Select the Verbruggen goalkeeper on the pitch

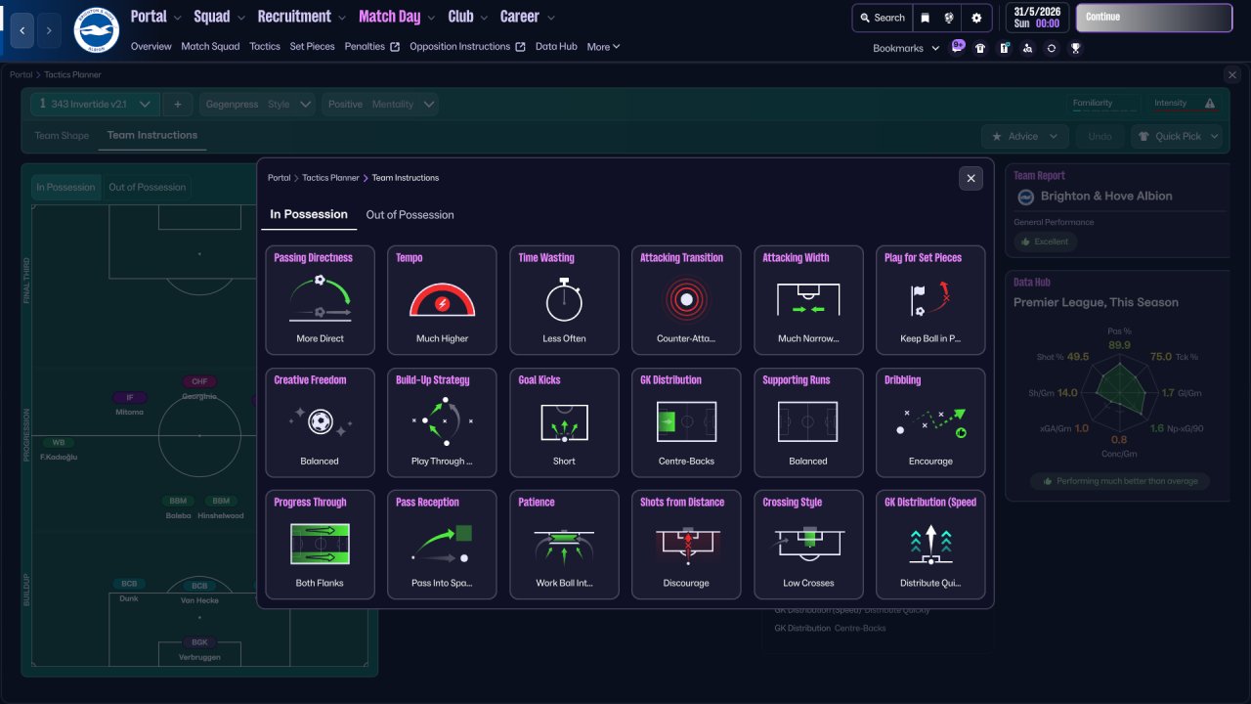coord(199,649)
